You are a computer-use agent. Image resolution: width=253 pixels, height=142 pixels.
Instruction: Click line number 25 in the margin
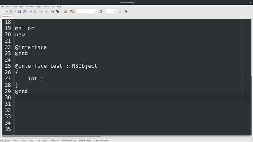[x=8, y=66]
